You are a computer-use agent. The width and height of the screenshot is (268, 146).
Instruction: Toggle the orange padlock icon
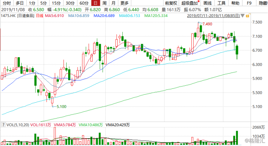247,16
